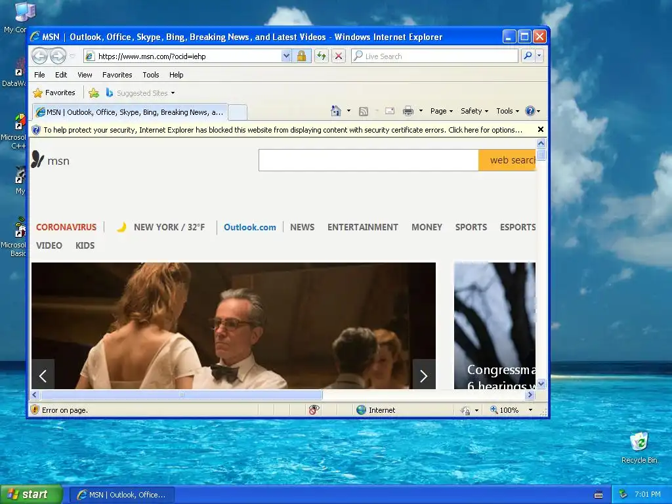Screen dimensions: 672x504
Task: Click the MSN taskbar button
Action: [x=121, y=495]
